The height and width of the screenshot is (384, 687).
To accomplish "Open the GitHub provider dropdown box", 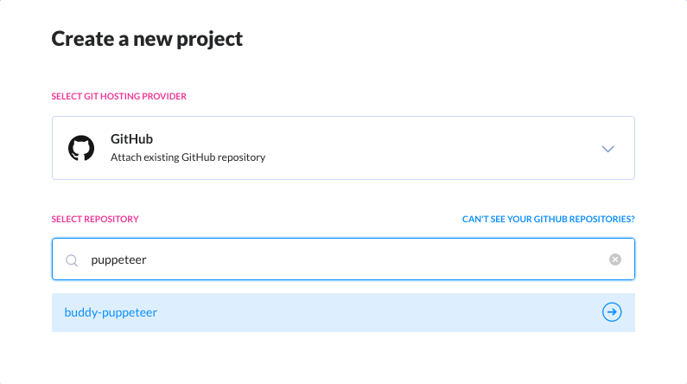I will [x=343, y=148].
